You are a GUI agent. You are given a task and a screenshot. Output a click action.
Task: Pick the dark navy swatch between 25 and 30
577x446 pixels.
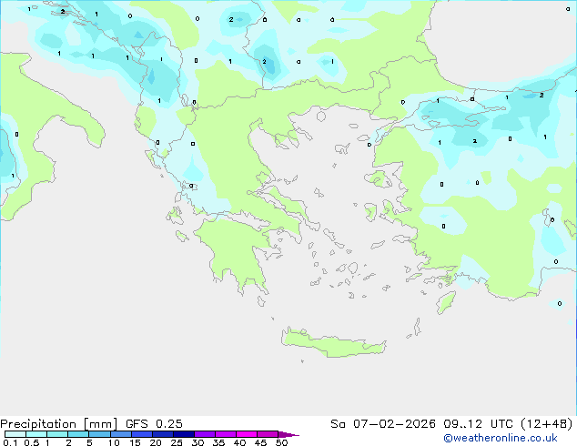(183, 434)
